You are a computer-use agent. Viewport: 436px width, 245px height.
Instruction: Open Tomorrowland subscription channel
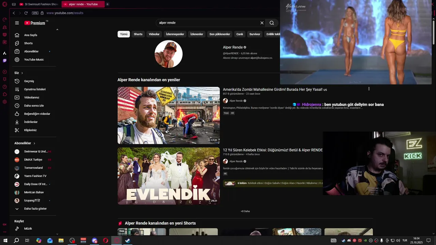click(x=33, y=168)
